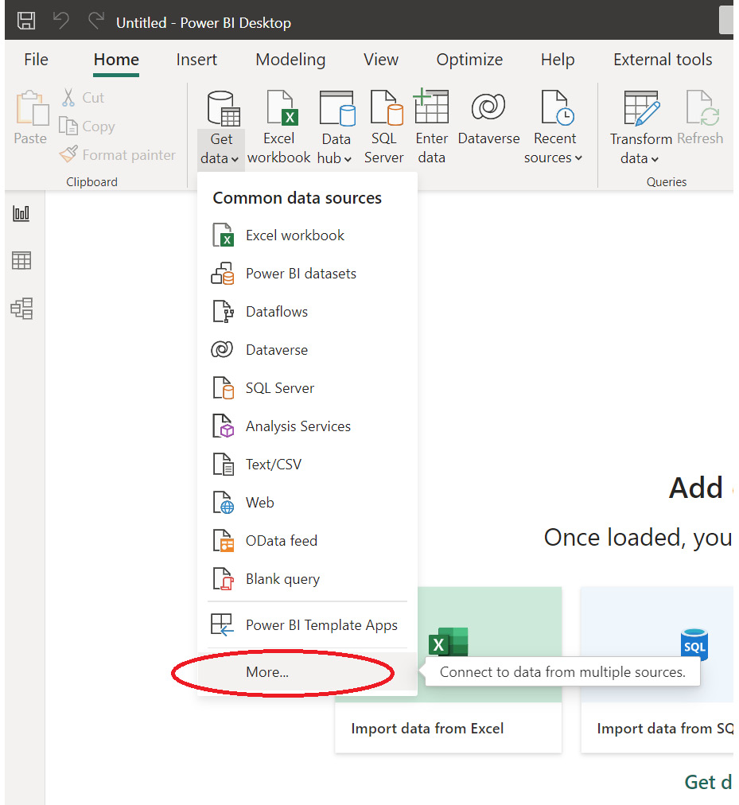739x805 pixels.
Task: Switch to the Insert ribbon tab
Action: [x=196, y=60]
